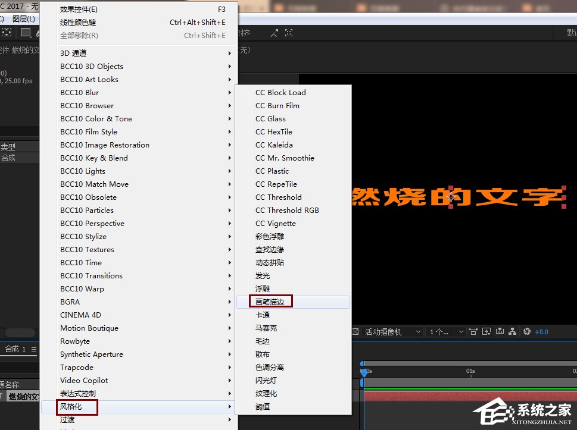Viewport: 577px width, 430px height.
Task: Expand BCC10 Obsolete submenu arrow
Action: coord(230,197)
